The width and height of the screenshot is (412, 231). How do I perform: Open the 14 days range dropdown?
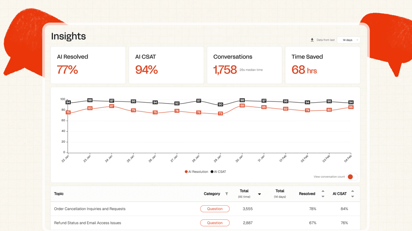pos(349,40)
